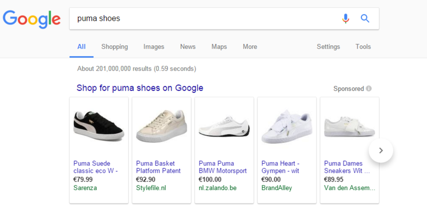427x215 pixels.
Task: Open Puma Basket Platform Patent link
Action: pos(158,167)
